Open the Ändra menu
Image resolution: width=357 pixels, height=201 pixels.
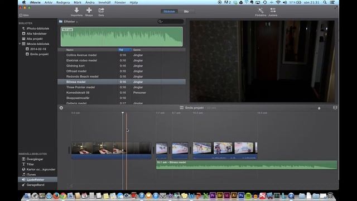pyautogui.click(x=90, y=2)
